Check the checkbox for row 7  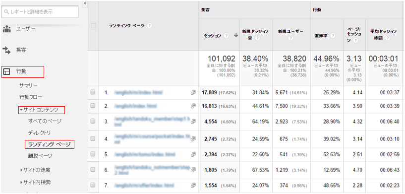[x=93, y=185]
